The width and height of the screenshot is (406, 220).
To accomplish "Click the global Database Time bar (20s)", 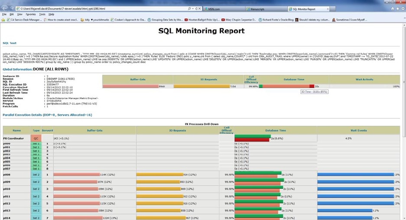I will pos(287,86).
